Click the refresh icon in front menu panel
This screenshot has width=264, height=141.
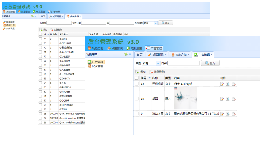coord(125,54)
